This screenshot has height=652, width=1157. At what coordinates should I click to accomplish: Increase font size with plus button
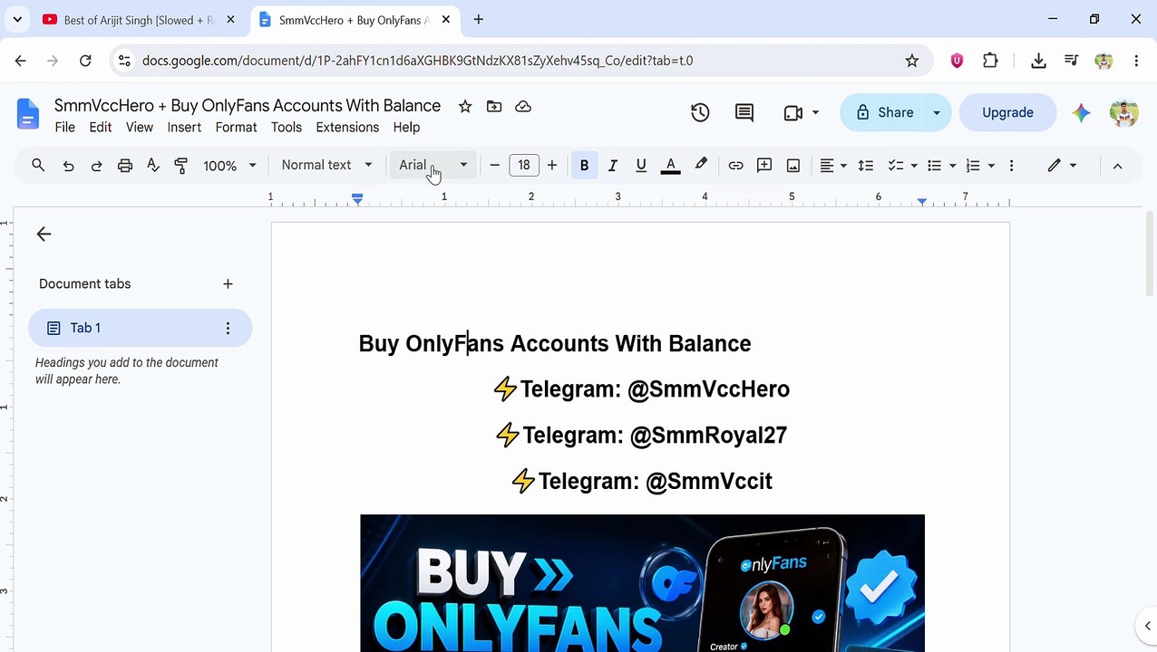(551, 165)
